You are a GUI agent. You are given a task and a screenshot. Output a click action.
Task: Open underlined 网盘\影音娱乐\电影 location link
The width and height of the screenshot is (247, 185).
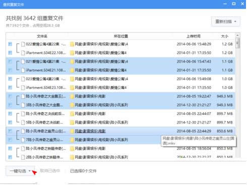90,131
